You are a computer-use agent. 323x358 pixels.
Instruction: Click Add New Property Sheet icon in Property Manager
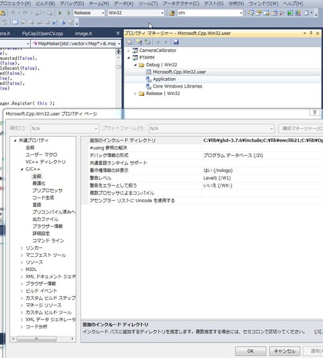point(139,42)
